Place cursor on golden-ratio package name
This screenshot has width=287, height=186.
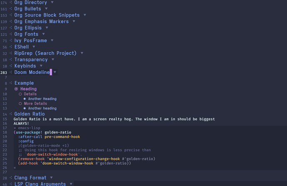coord(58,132)
